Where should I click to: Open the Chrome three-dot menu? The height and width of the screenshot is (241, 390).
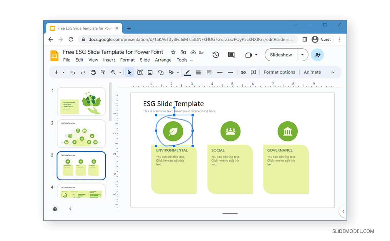pyautogui.click(x=340, y=39)
